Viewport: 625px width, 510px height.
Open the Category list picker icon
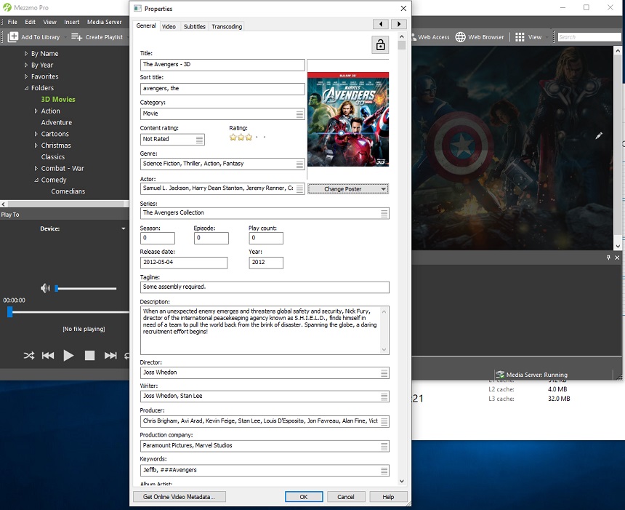299,114
